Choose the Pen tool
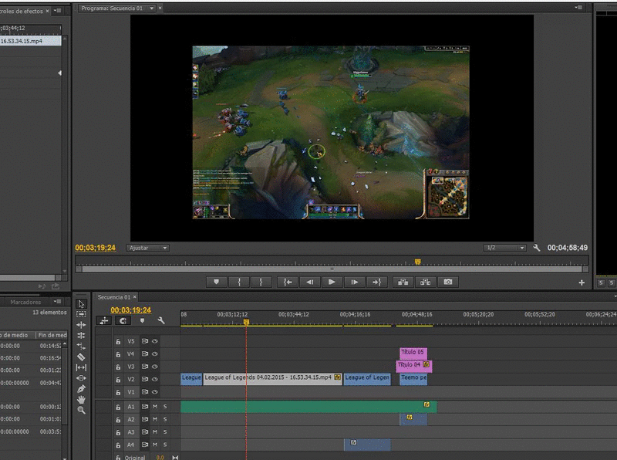The height and width of the screenshot is (460, 617). tap(81, 389)
